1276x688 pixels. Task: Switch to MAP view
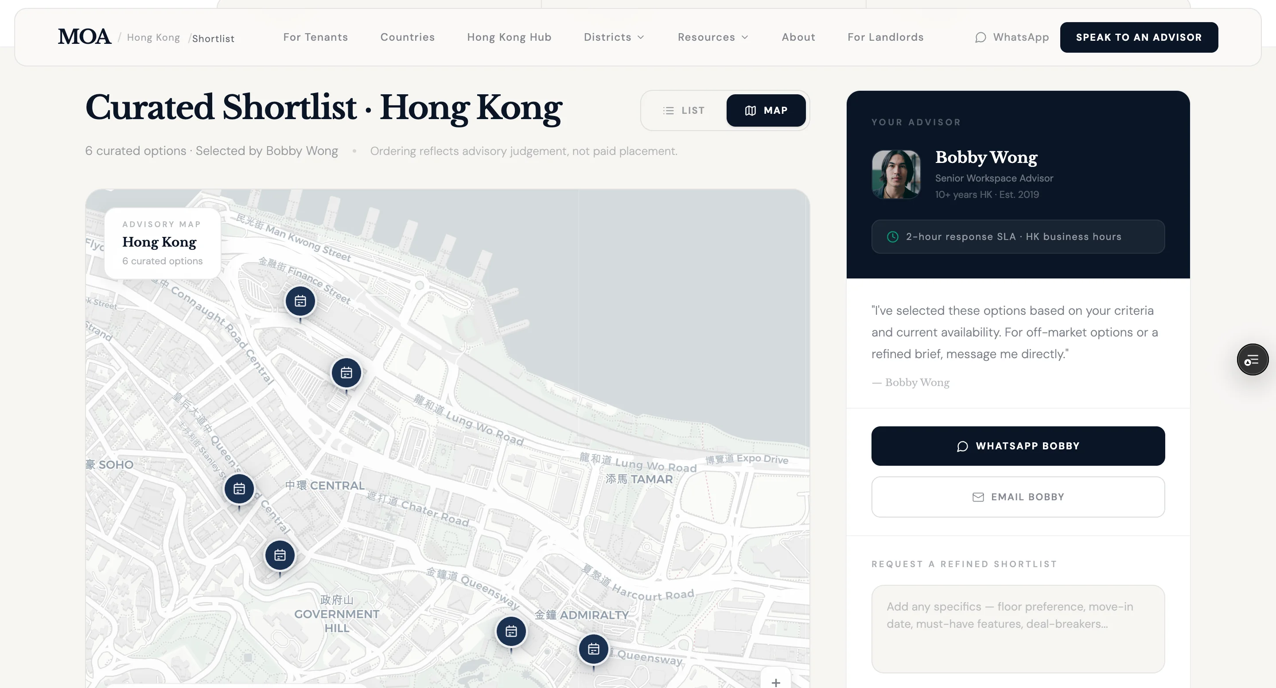click(766, 110)
